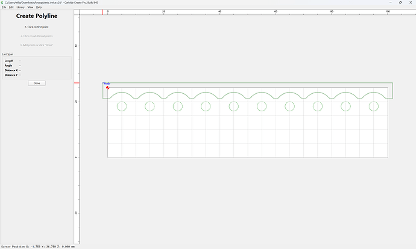This screenshot has height=249, width=416.
Task: Click the 40 mark on the horizontal ruler
Action: [219, 11]
